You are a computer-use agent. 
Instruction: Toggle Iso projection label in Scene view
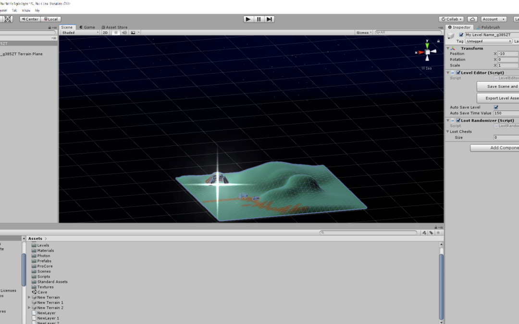427,68
